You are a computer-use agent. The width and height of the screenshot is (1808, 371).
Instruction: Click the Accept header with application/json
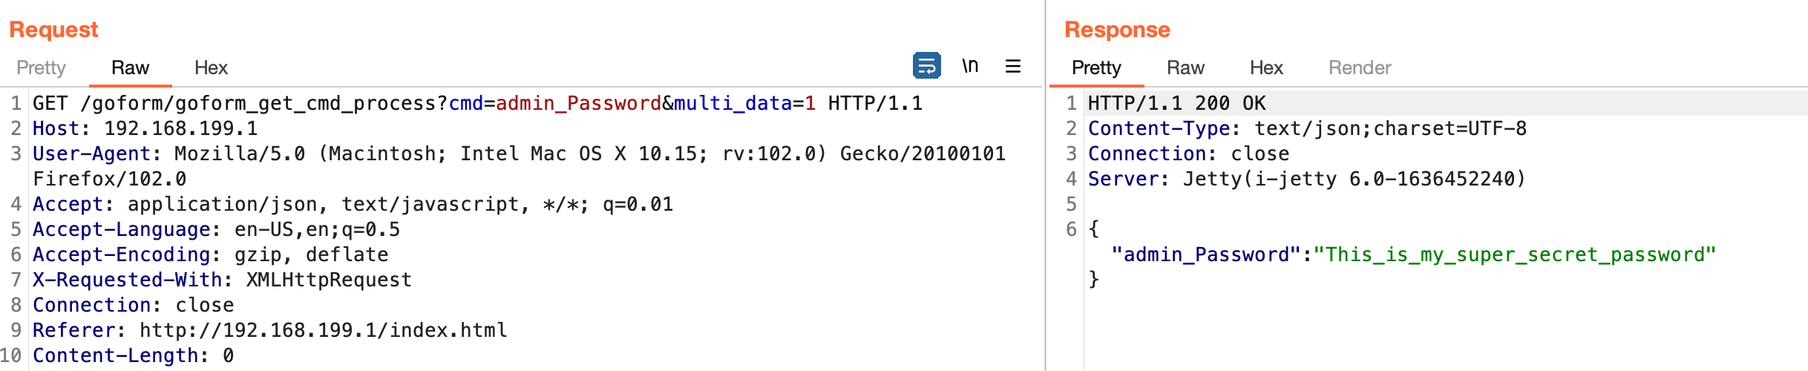pyautogui.click(x=353, y=204)
